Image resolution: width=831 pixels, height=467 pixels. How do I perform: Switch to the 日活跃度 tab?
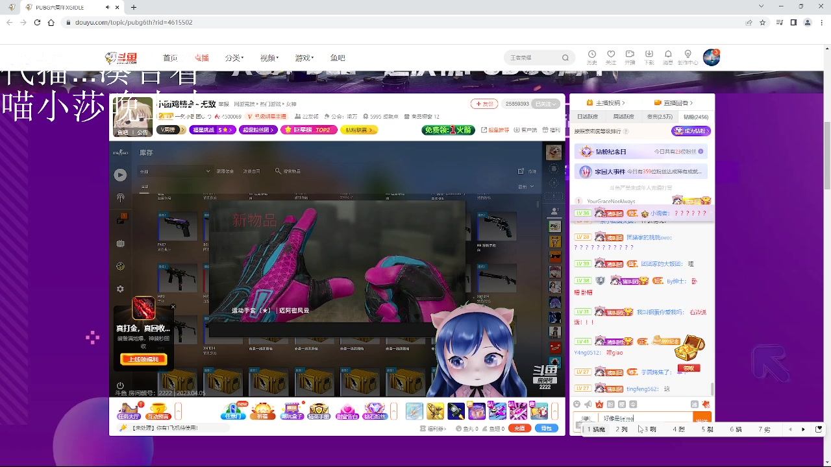(588, 117)
